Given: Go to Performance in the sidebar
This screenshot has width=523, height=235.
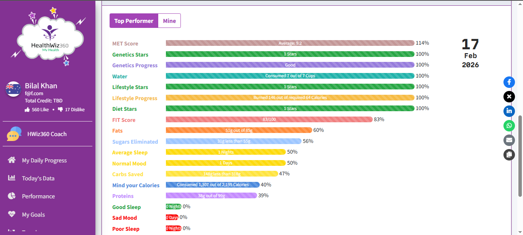Looking at the screenshot, I should pos(38,196).
